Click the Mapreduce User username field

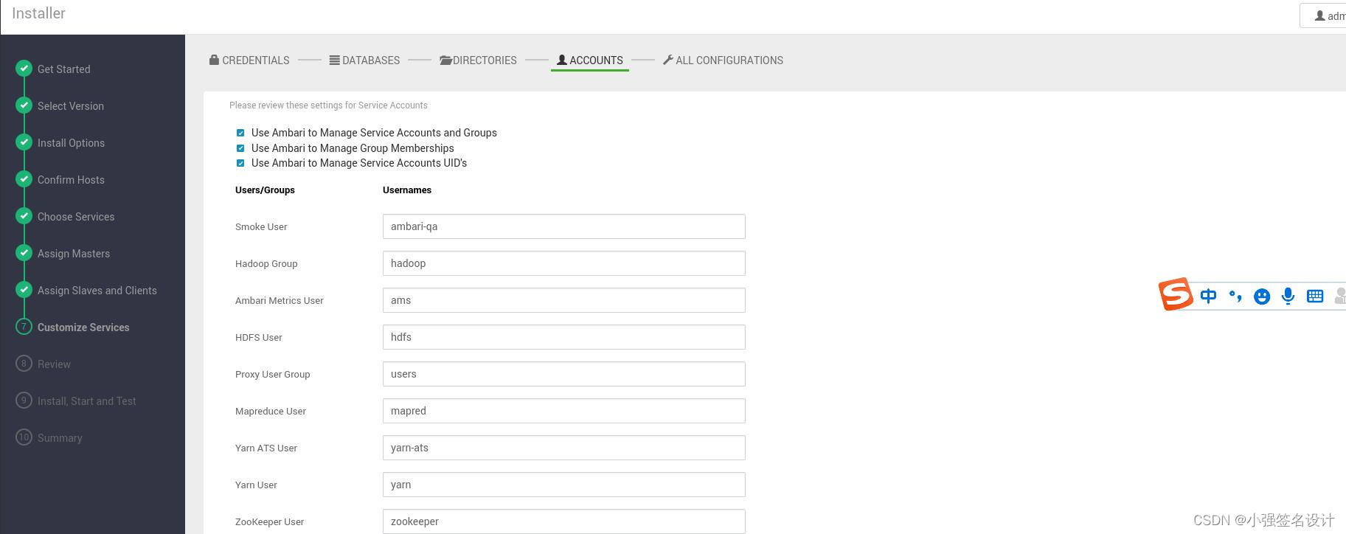[x=564, y=411]
